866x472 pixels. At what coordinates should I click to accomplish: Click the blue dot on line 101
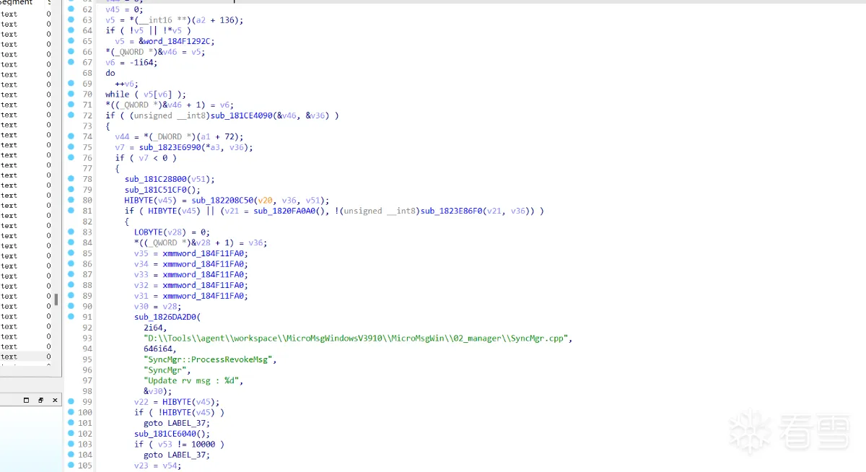pyautogui.click(x=71, y=423)
